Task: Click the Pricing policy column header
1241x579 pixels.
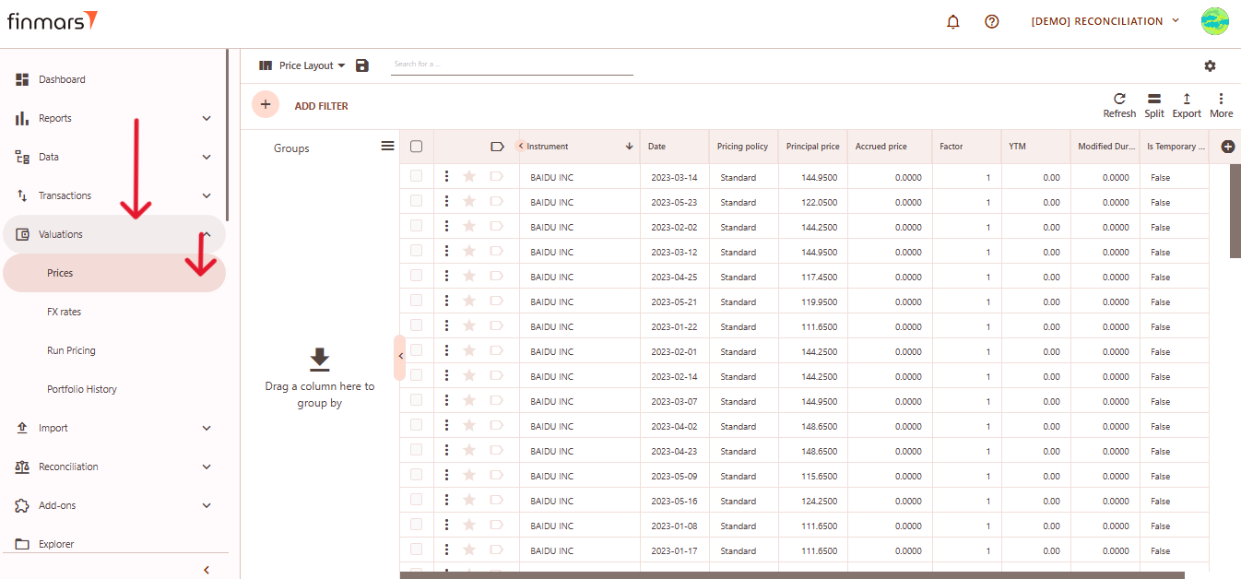Action: [743, 147]
